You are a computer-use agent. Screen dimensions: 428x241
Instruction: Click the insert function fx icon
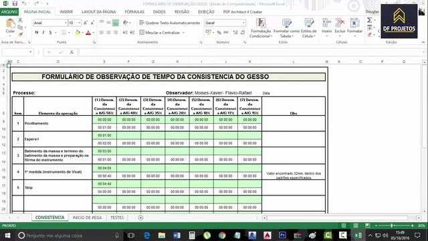[x=72, y=52]
